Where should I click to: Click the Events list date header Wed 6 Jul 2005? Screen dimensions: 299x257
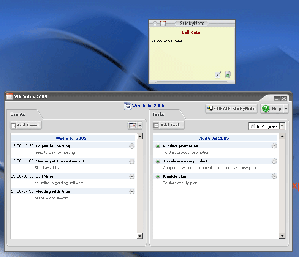click(x=71, y=138)
